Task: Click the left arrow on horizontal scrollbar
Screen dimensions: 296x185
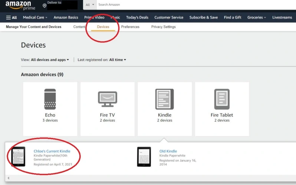Action: (9, 178)
